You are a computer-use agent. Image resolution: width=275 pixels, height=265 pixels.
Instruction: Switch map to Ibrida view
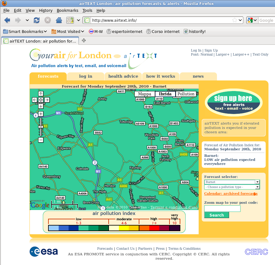[165, 94]
